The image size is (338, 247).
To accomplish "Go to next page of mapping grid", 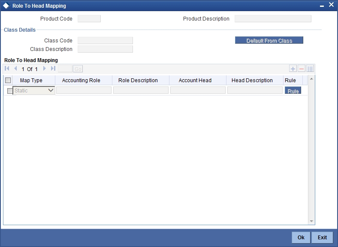I will click(45, 68).
